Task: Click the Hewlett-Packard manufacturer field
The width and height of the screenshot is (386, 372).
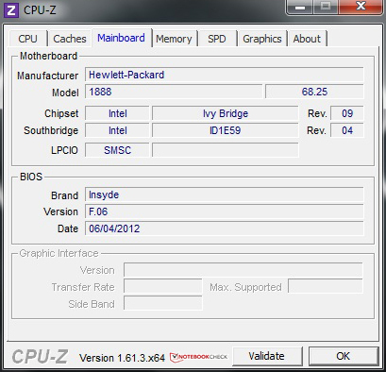Action: pyautogui.click(x=225, y=75)
